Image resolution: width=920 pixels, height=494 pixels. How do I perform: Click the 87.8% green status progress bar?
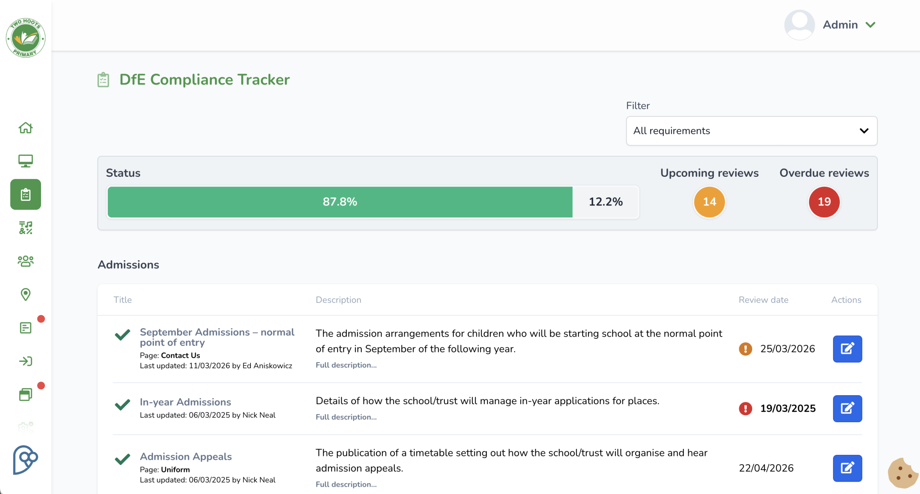tap(340, 202)
